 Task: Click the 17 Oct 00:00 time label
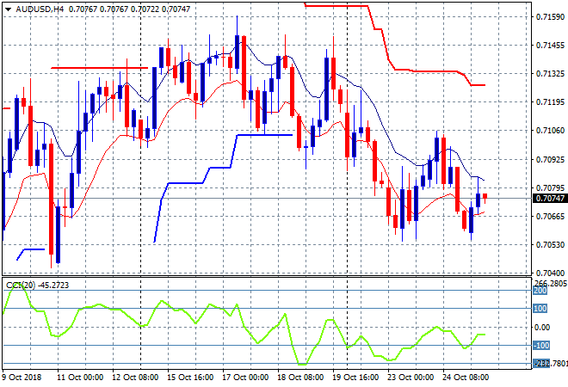(x=245, y=378)
